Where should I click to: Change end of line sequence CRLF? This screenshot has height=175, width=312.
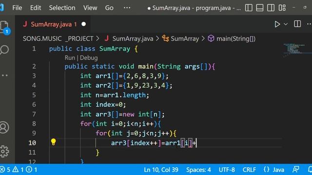pos(249,170)
